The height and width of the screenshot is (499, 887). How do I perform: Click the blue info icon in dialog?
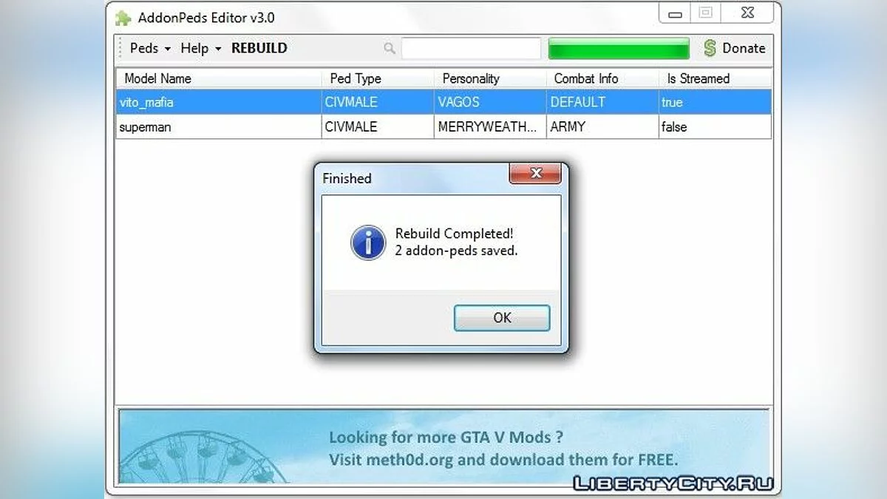click(368, 242)
